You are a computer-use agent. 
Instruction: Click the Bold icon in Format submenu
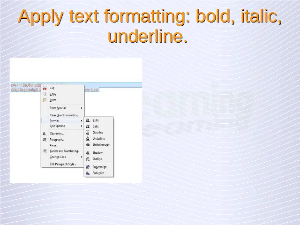(x=88, y=120)
